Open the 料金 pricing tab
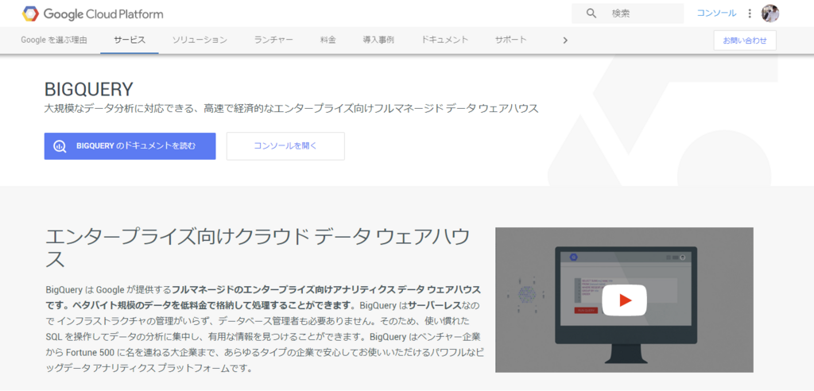 click(x=328, y=40)
